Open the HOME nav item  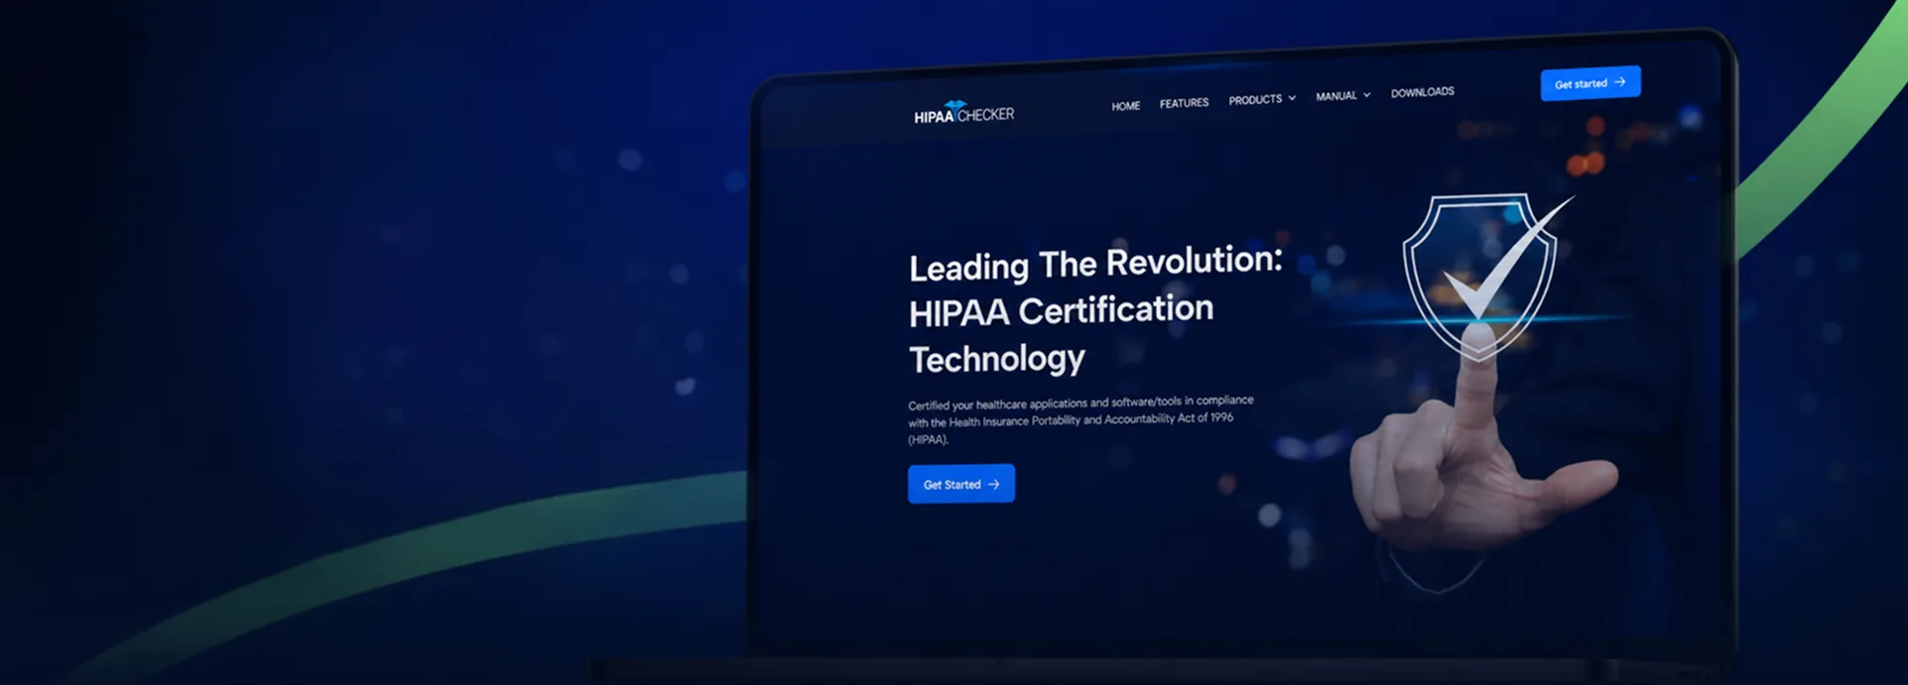point(1125,106)
